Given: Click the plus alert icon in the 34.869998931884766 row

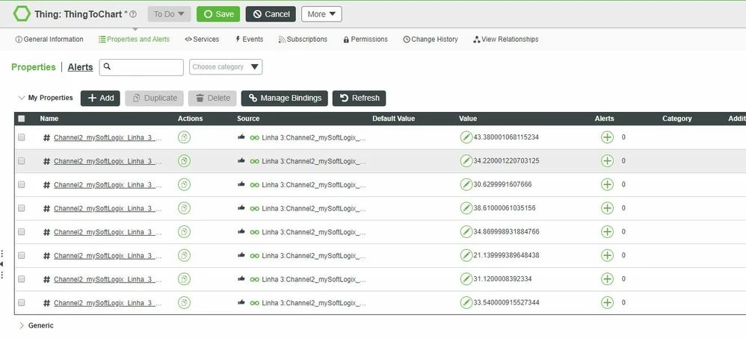Looking at the screenshot, I should click(x=607, y=231).
